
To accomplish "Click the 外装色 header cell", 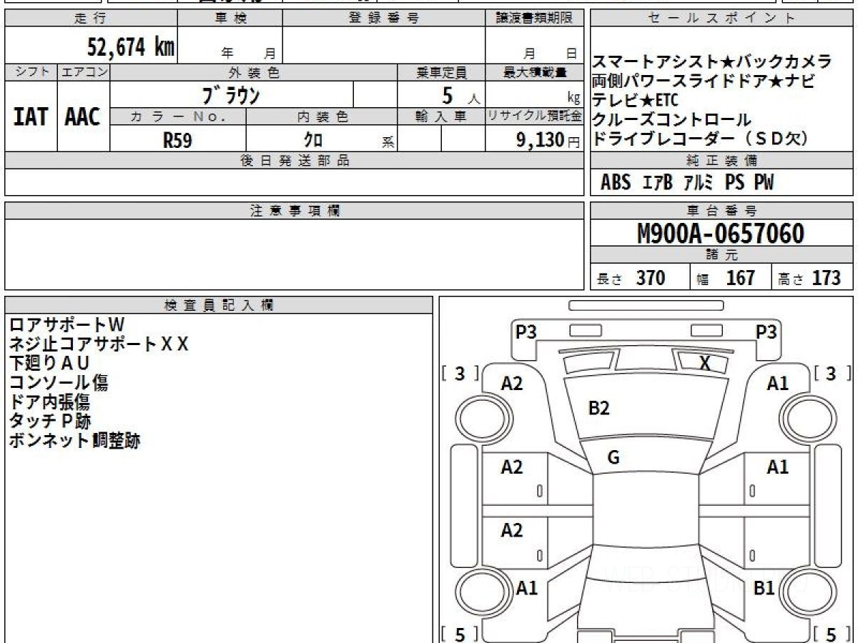I will tap(254, 72).
